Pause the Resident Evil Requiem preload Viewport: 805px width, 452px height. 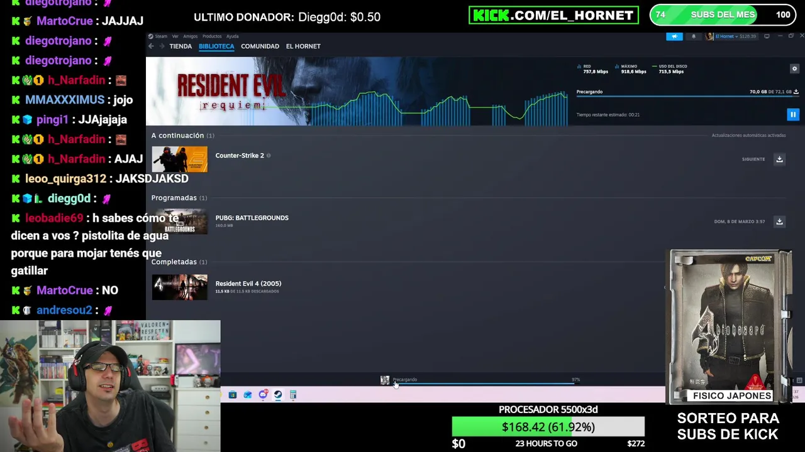(x=792, y=114)
